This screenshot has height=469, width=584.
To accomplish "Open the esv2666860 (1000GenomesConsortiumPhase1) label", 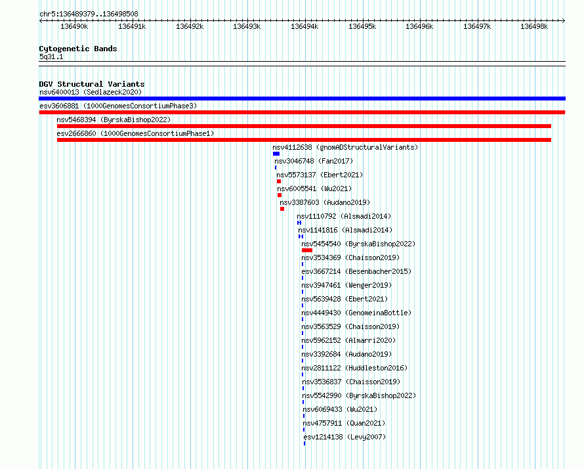I will pyautogui.click(x=136, y=133).
